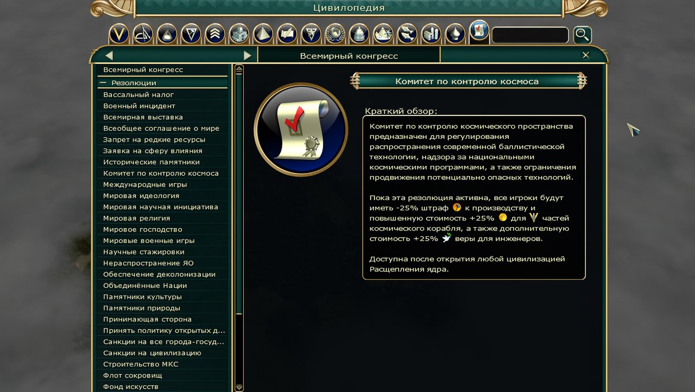Click the list scrollbar down arrow
This screenshot has height=392, width=695.
(x=239, y=387)
